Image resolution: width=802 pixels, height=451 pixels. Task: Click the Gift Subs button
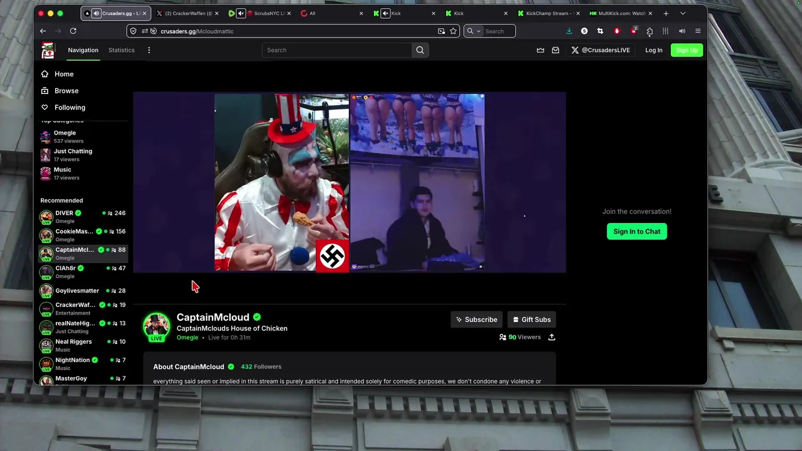(532, 319)
